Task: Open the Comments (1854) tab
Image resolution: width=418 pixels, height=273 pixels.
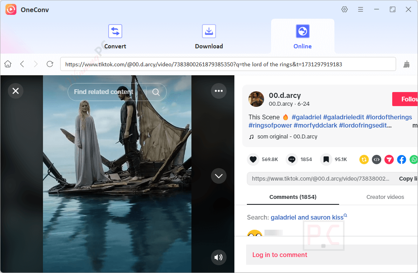Action: click(293, 197)
